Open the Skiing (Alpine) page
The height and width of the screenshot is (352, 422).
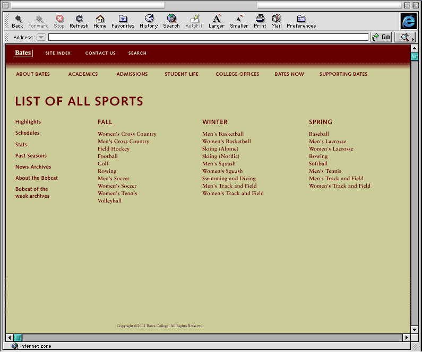pos(220,148)
